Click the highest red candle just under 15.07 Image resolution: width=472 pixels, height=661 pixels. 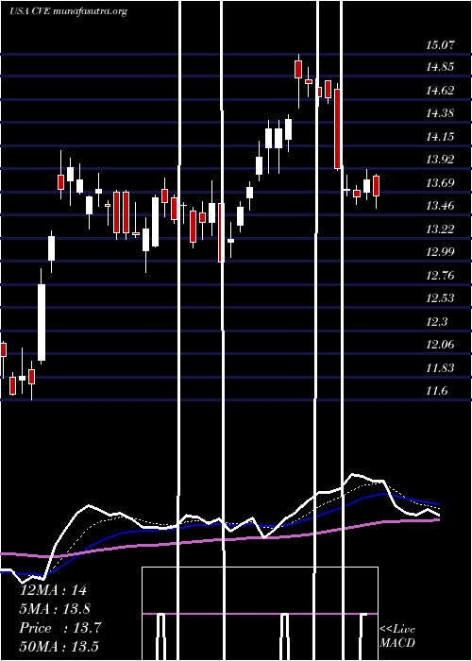click(x=298, y=69)
